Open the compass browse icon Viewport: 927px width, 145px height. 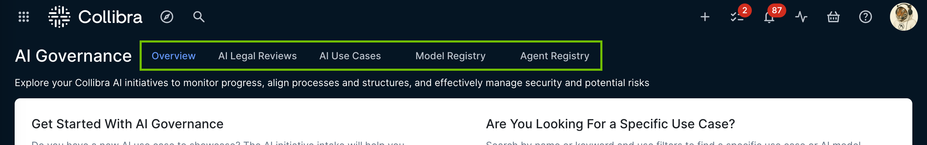click(x=166, y=17)
